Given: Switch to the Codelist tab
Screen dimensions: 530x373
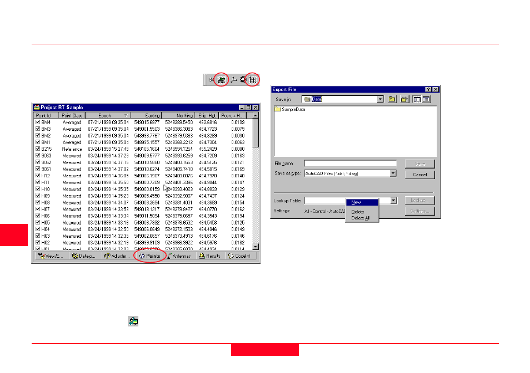Looking at the screenshot, I should click(x=239, y=256).
